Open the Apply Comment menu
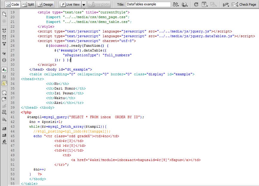Screen dimensions: 259x186 tap(4, 93)
